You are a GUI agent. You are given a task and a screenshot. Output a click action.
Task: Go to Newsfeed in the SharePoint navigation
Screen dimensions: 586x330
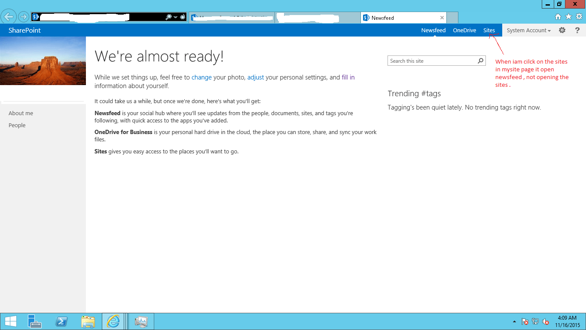point(433,31)
